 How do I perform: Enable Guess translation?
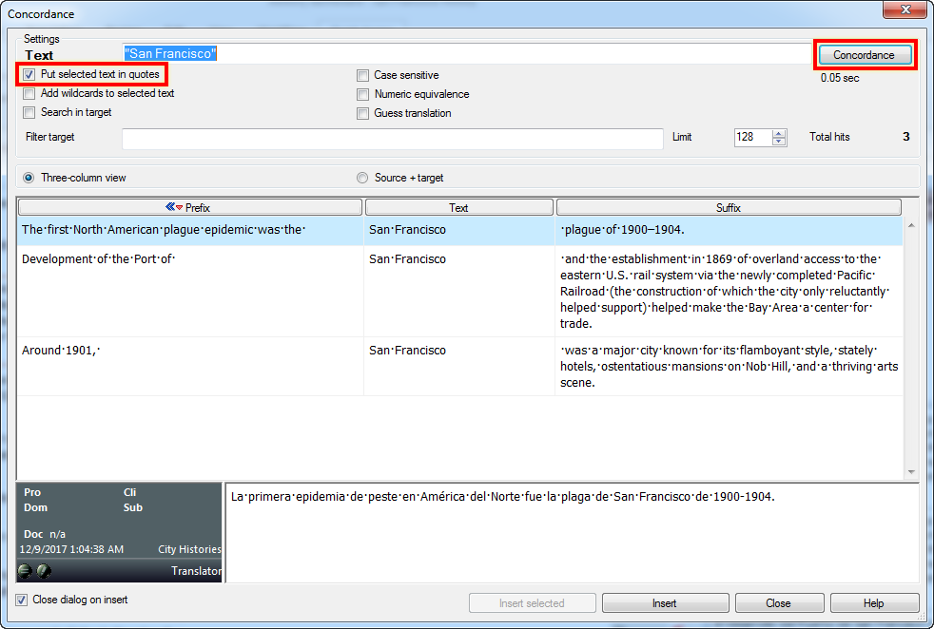point(362,113)
